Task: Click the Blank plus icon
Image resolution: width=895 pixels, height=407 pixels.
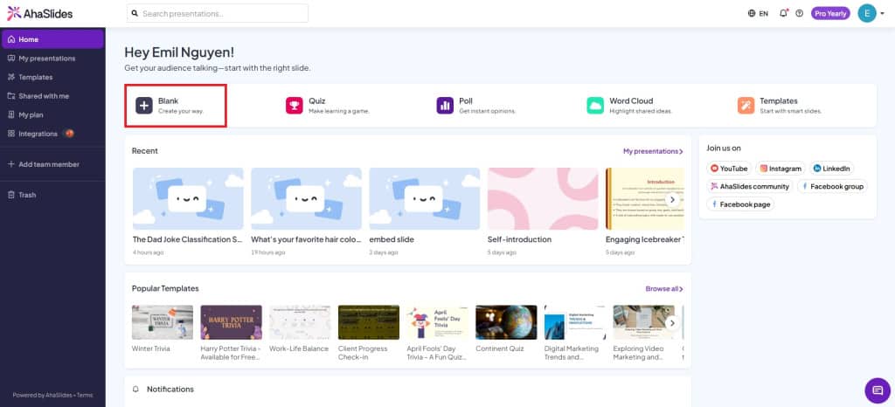Action: pyautogui.click(x=144, y=106)
